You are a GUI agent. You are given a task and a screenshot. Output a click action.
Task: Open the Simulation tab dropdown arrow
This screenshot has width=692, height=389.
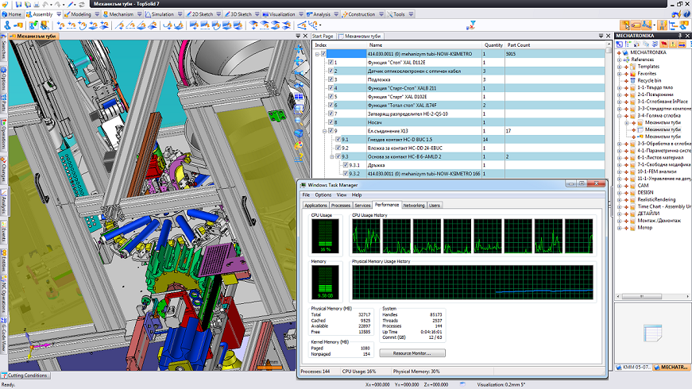(x=180, y=14)
